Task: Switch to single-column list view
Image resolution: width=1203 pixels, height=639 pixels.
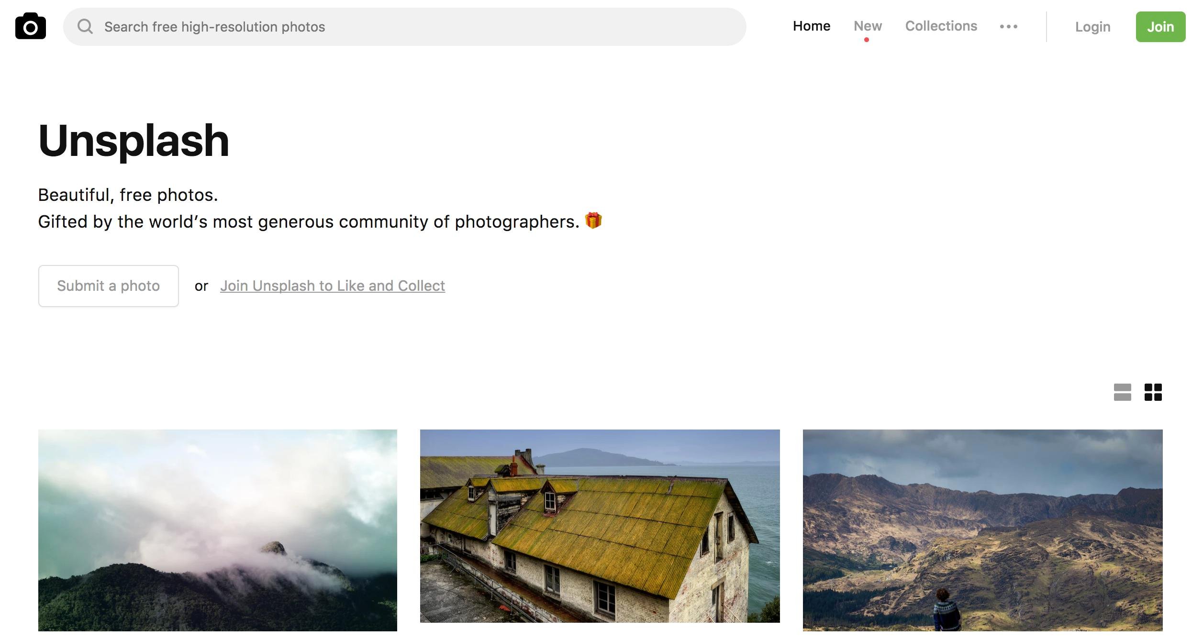Action: coord(1122,392)
